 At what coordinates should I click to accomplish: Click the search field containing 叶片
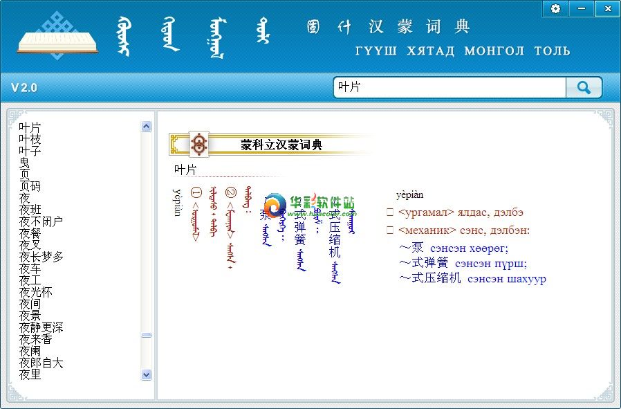450,87
